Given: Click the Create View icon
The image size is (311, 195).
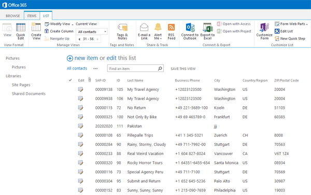Looking at the screenshot, I should click(x=36, y=27).
